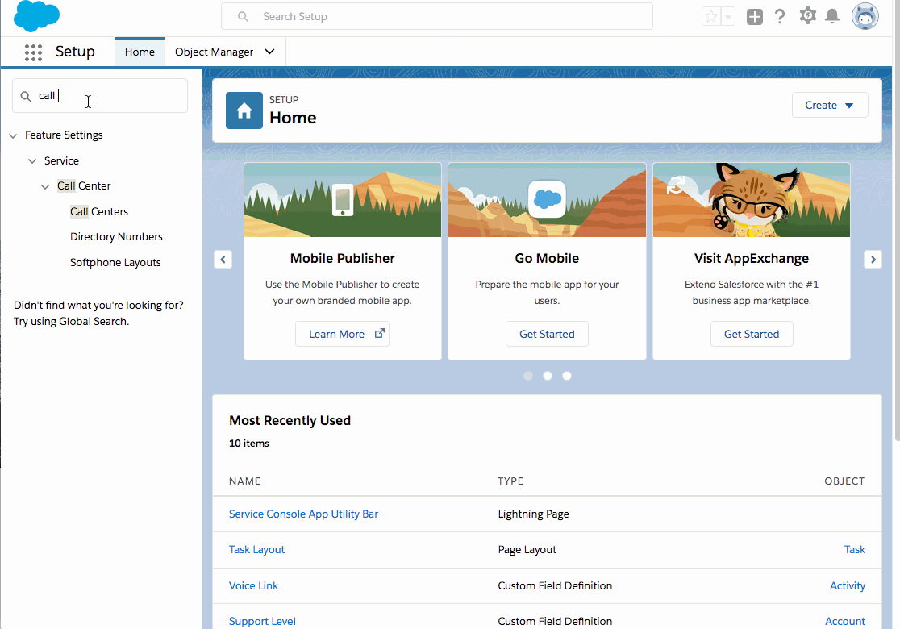Click the global actions plus icon

pyautogui.click(x=754, y=17)
